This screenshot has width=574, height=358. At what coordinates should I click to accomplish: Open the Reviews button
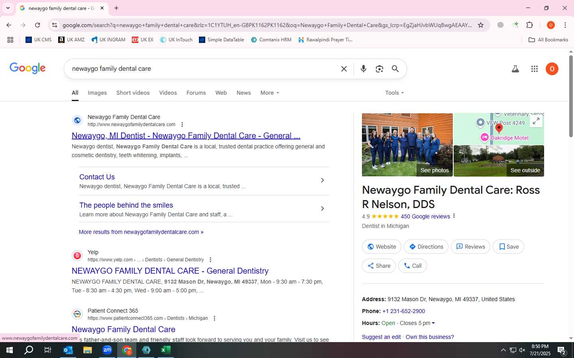(x=471, y=247)
